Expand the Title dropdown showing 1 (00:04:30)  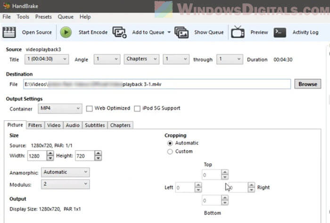coord(47,59)
